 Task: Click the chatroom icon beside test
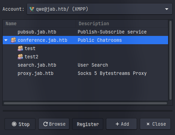[x=20, y=48]
